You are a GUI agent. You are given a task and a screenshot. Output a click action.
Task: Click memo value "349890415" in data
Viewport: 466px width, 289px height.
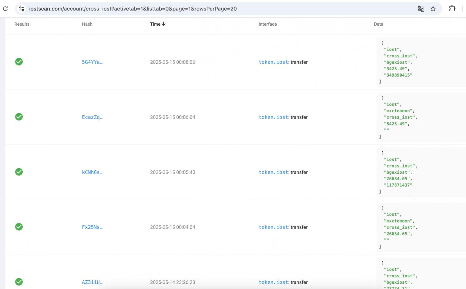tap(398, 75)
